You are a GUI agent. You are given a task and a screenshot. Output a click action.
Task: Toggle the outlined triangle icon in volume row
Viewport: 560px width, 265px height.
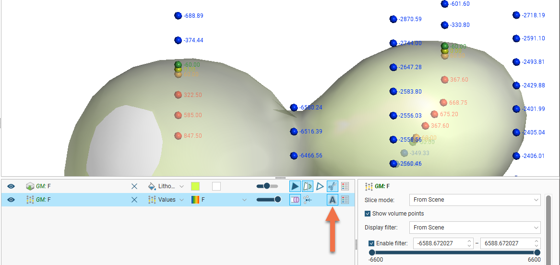tap(320, 186)
